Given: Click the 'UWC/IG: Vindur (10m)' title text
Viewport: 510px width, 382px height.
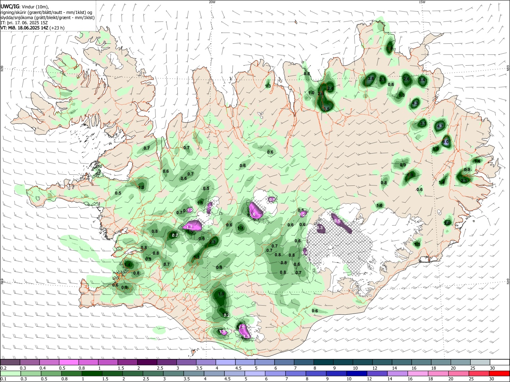Looking at the screenshot, I should [x=25, y=6].
